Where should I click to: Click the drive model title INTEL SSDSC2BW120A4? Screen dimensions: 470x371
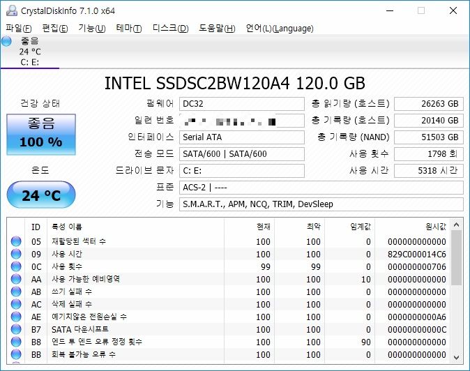(x=235, y=83)
